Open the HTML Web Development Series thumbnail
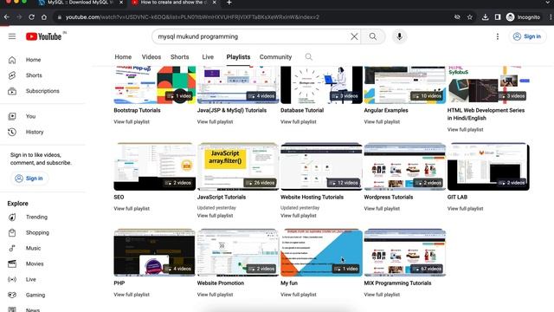This screenshot has width=554, height=312. click(488, 85)
